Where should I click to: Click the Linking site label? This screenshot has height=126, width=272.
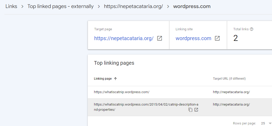(184, 29)
